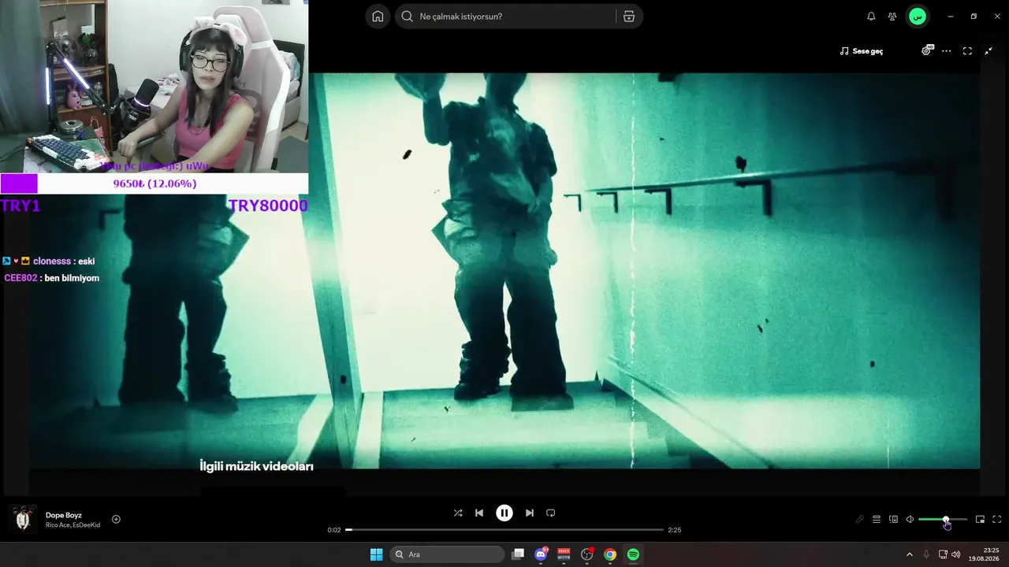Open the play queue
Image resolution: width=1009 pixels, height=567 pixels.
[x=877, y=520]
